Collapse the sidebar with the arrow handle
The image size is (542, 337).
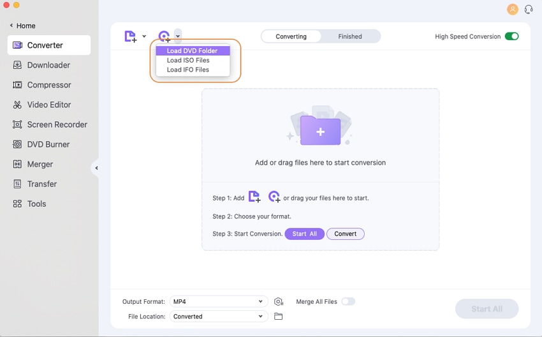click(96, 168)
